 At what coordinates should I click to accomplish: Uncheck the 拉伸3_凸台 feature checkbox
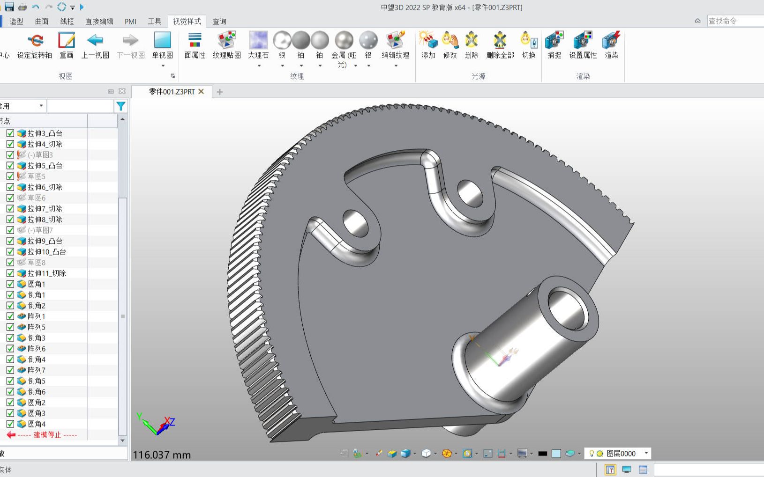point(10,133)
